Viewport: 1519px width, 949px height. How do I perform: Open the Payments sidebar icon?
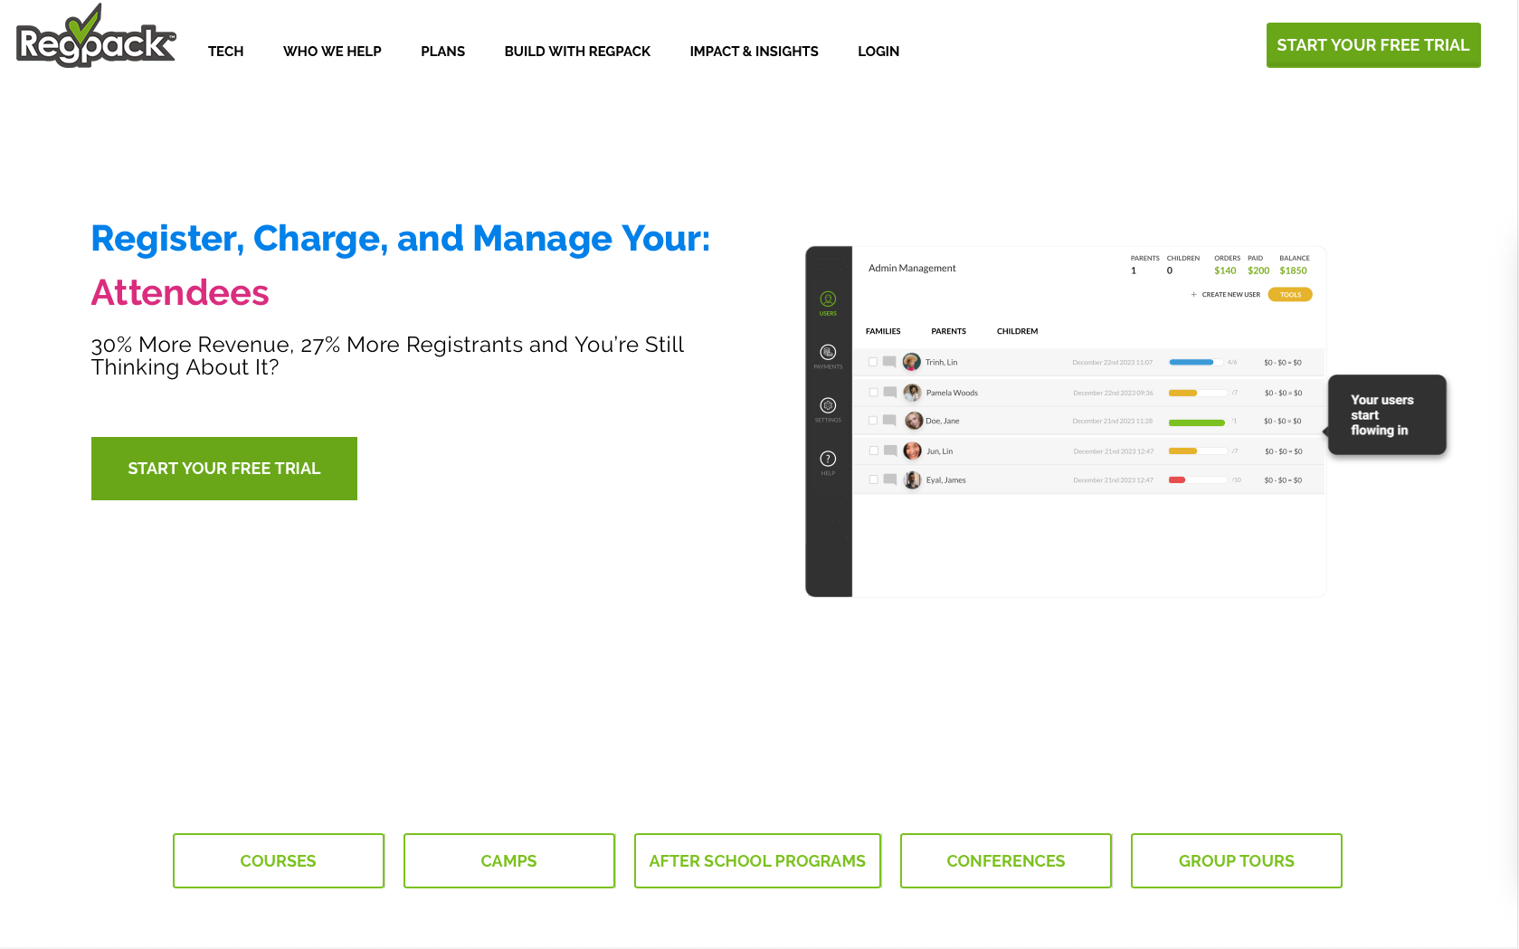(x=828, y=352)
